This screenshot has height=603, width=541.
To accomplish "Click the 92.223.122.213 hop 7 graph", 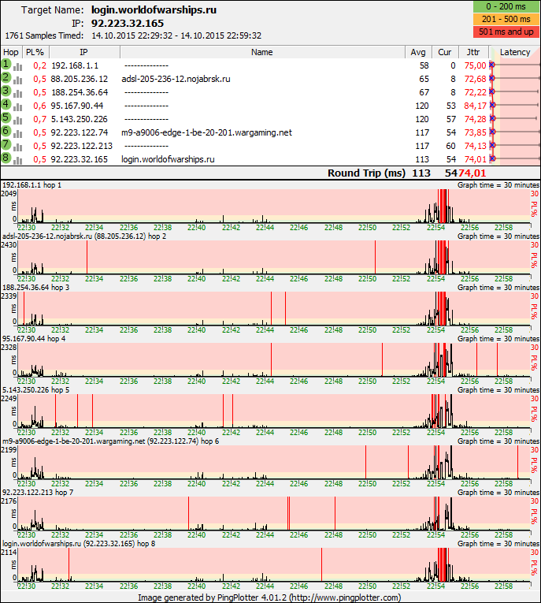I will tap(274, 513).
